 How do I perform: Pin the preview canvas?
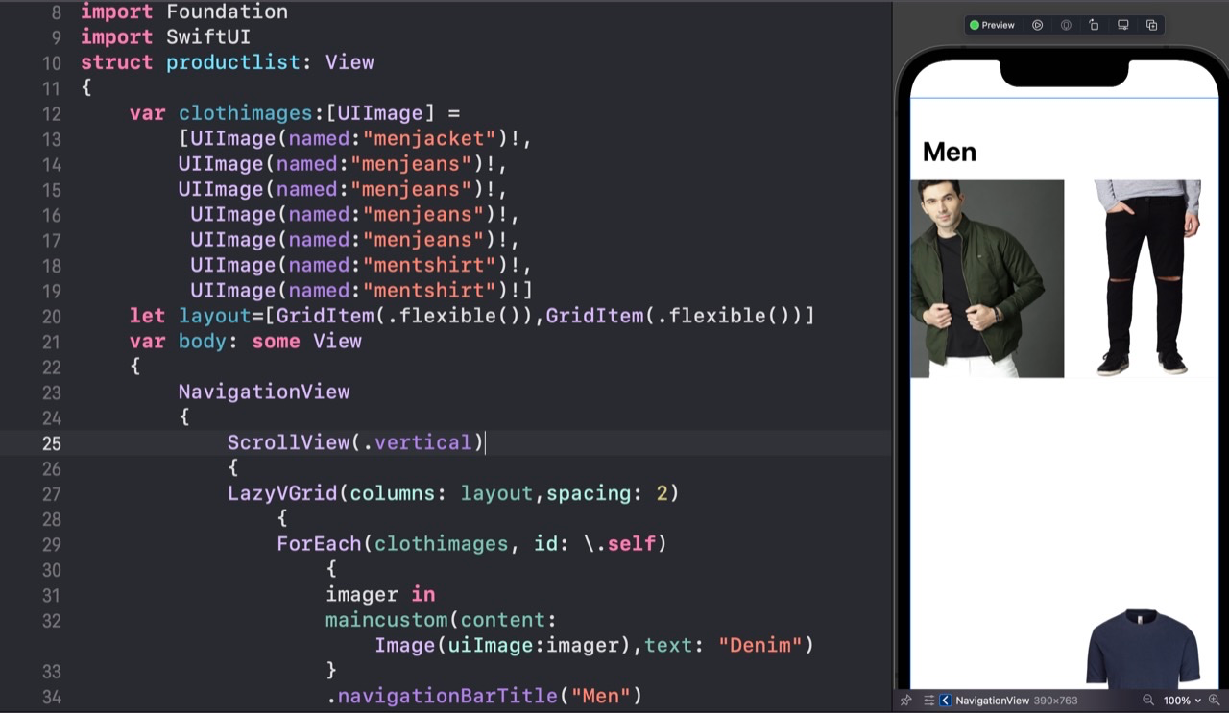point(905,701)
